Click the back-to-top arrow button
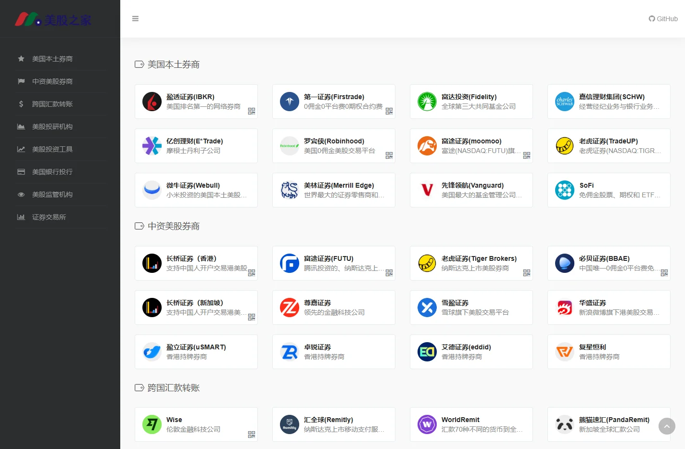Screen dimensions: 685x449 click(x=667, y=426)
